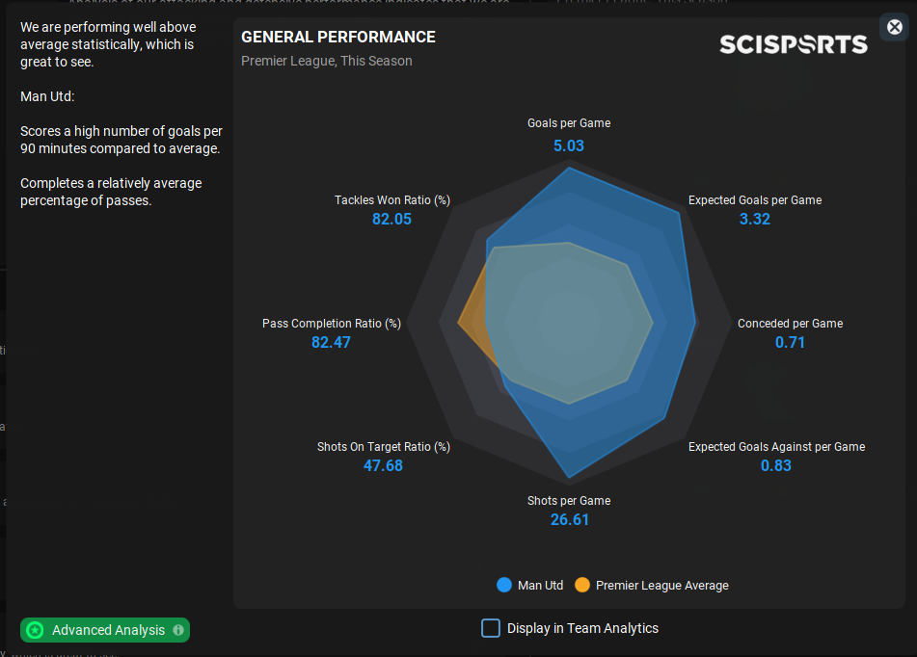The height and width of the screenshot is (657, 917).
Task: Click the info icon beside Advanced Analysis
Action: pyautogui.click(x=178, y=630)
